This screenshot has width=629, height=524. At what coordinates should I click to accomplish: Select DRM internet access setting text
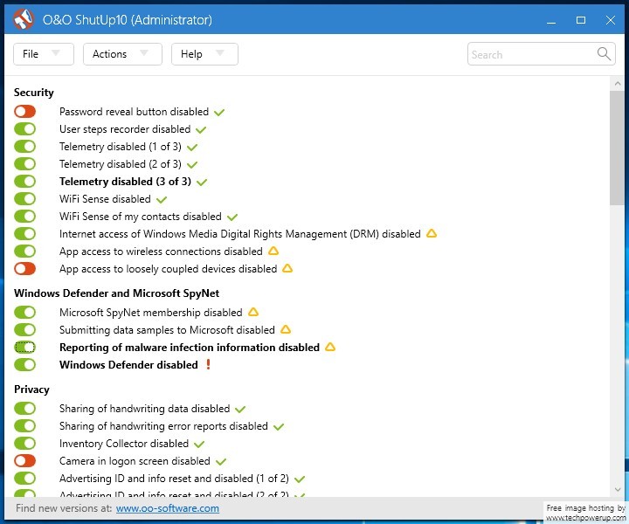[x=240, y=234]
